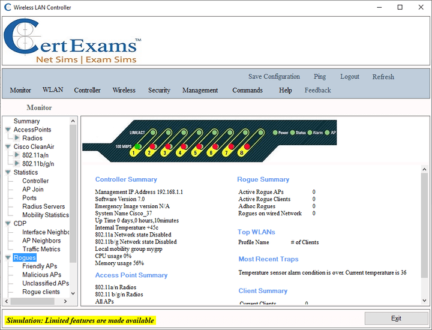Viewport: 432px width, 330px height.
Task: Click the CertExams logo
Action: click(72, 41)
